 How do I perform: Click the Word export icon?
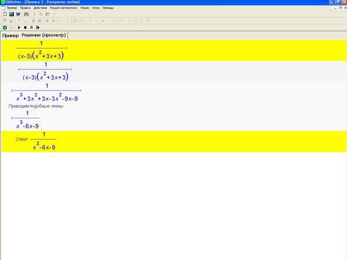point(18,14)
